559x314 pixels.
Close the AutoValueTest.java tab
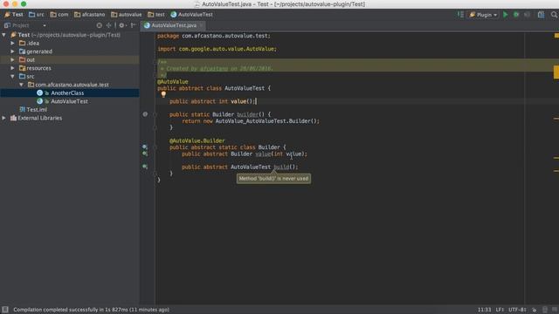tap(202, 25)
